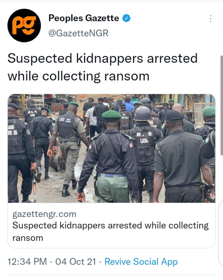Click the orange pg logo letters
The image size is (223, 280).
[x=24, y=26]
